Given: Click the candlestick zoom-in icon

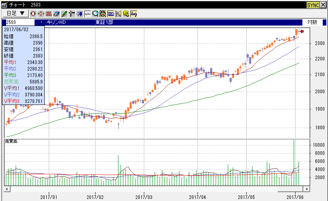Looking at the screenshot, I should click(33, 13).
